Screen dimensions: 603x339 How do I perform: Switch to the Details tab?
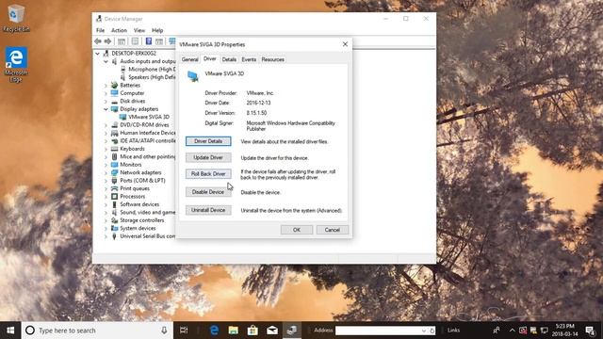pyautogui.click(x=229, y=59)
